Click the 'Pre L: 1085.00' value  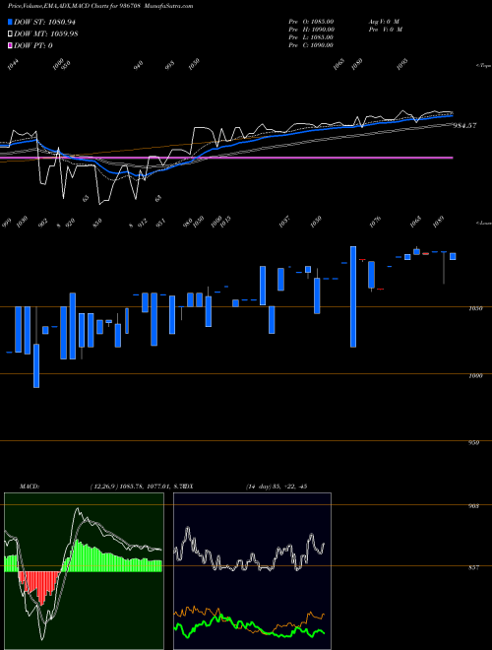coord(311,37)
